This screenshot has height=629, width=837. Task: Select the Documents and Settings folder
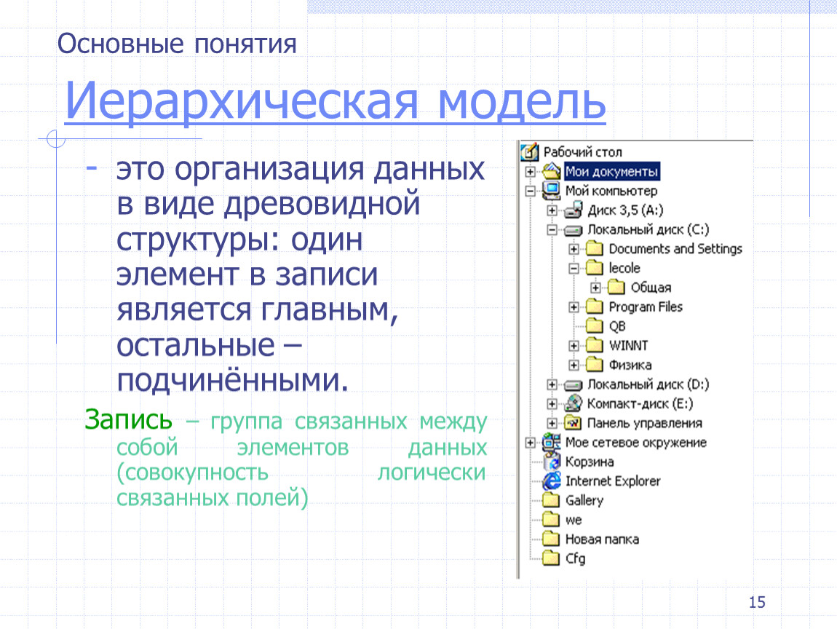pyautogui.click(x=675, y=249)
